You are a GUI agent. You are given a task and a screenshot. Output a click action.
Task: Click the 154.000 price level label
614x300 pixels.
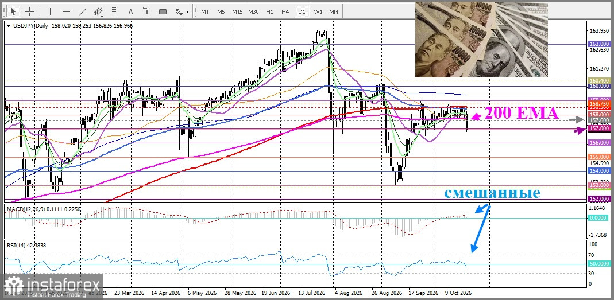[599, 171]
